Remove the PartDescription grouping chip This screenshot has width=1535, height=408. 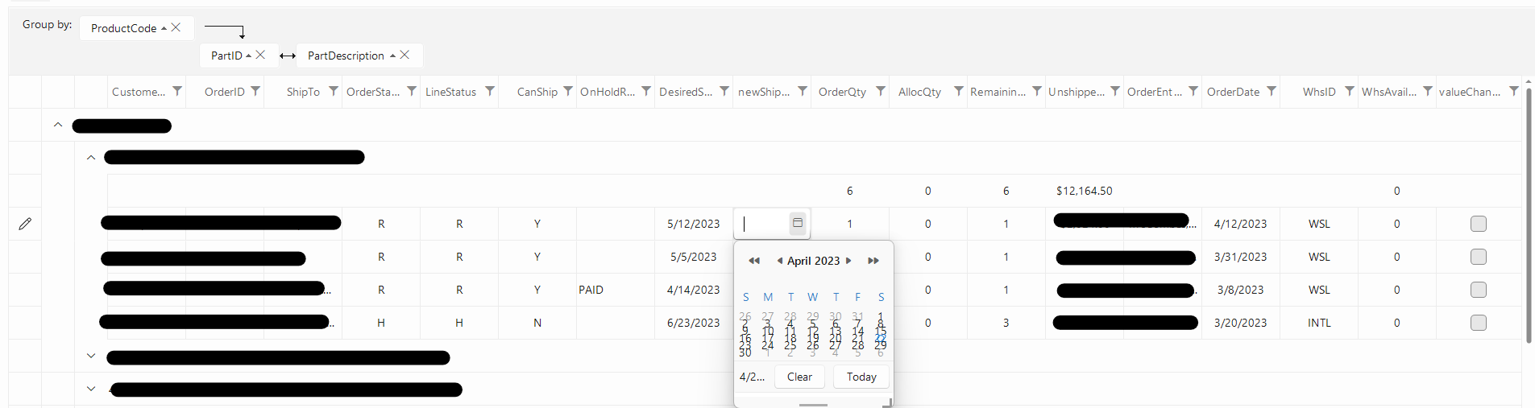click(405, 55)
